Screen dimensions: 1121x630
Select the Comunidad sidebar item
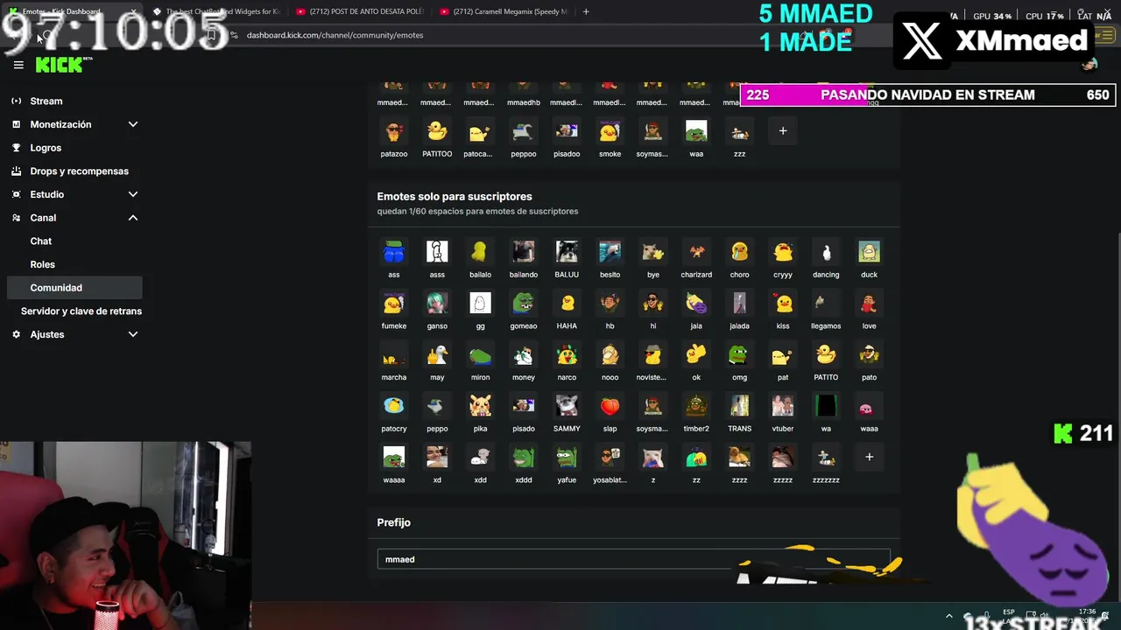tap(74, 287)
